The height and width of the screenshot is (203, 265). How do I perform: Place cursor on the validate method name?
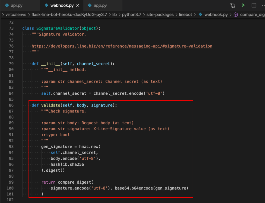51,105
